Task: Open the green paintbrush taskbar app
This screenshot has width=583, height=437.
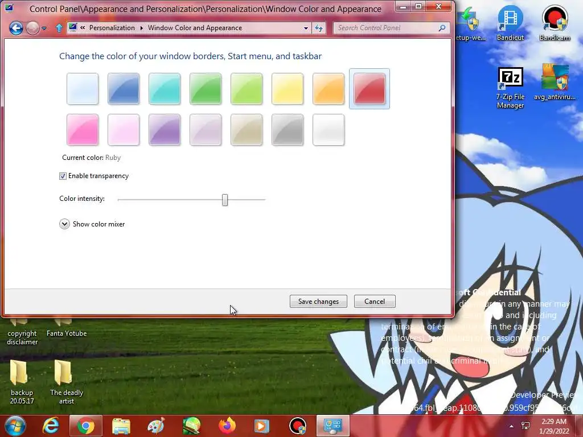Action: tap(191, 426)
